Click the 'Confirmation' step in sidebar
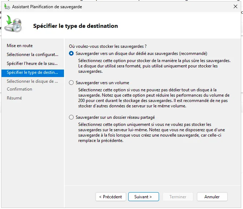 19,89
